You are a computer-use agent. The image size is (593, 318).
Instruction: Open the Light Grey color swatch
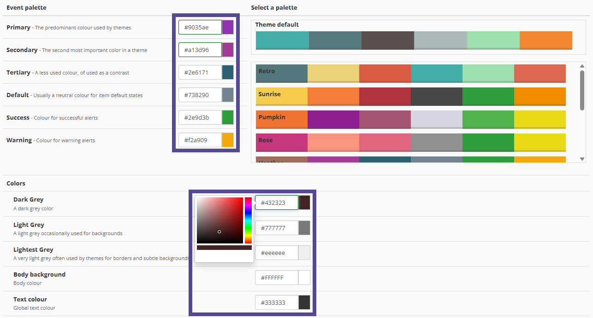[305, 227]
